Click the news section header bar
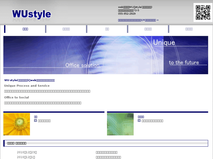The width and height of the screenshot is (213, 159). pos(106,143)
